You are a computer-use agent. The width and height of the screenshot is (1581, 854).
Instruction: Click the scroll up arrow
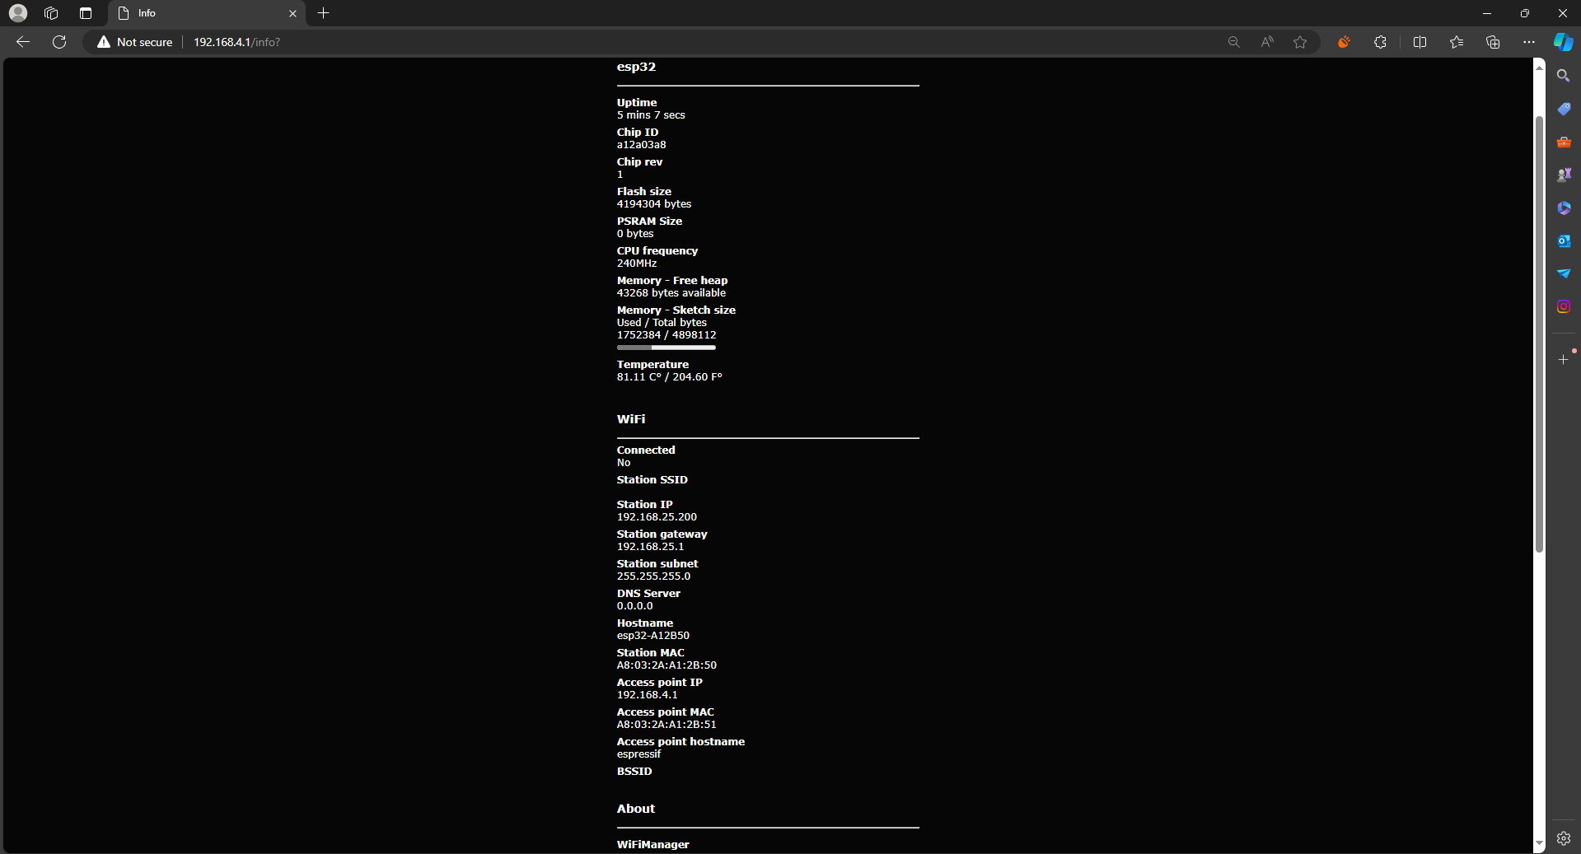pyautogui.click(x=1539, y=67)
